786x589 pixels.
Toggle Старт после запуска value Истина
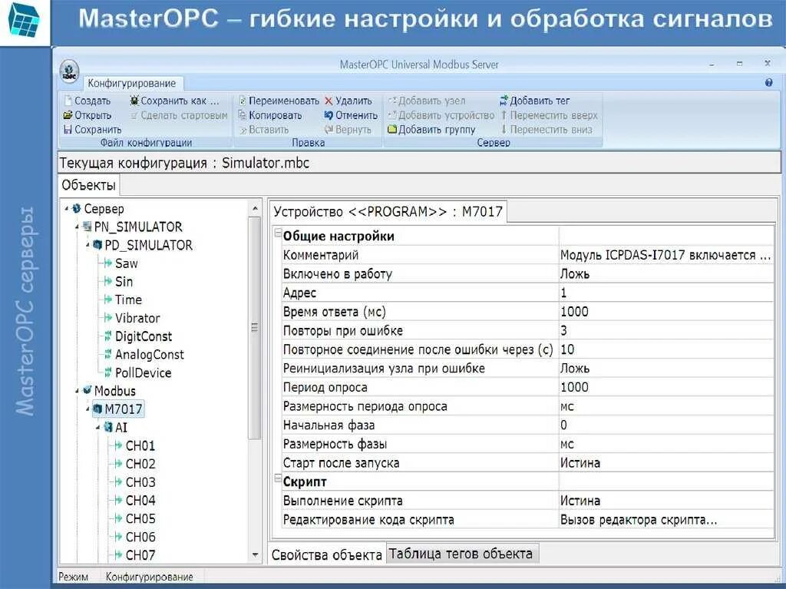pos(666,462)
